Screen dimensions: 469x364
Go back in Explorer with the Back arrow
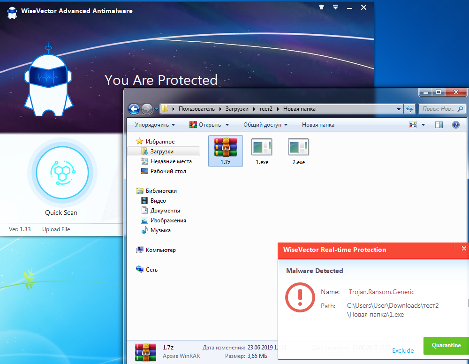pos(134,109)
